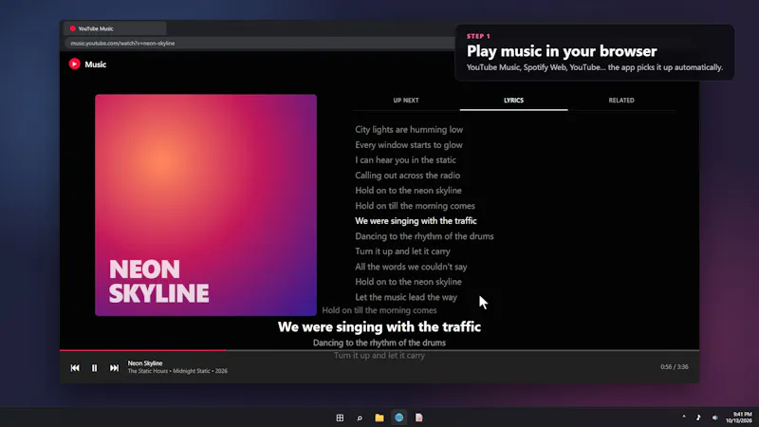Switch to the browser taskbar icon

pyautogui.click(x=398, y=418)
